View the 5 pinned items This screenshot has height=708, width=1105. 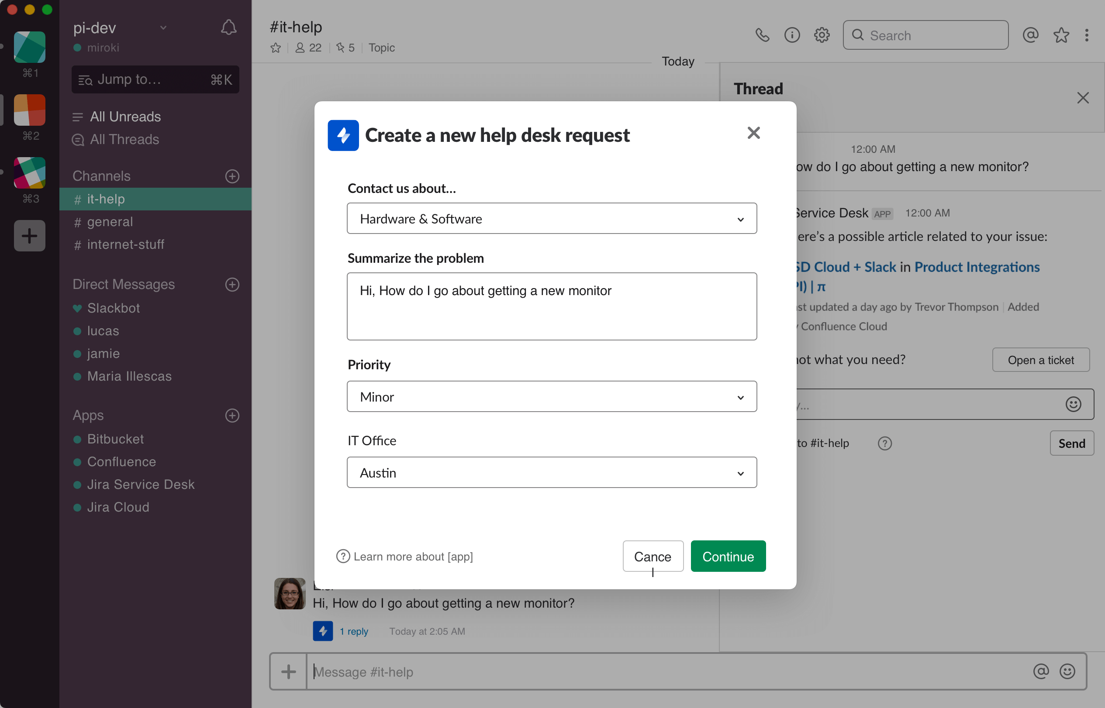(x=345, y=48)
